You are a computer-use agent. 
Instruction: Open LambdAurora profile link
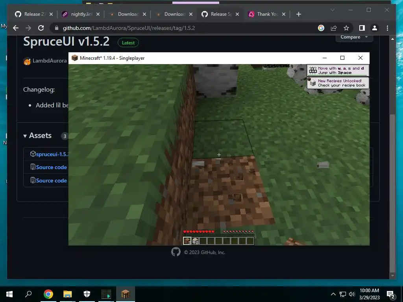click(x=50, y=61)
